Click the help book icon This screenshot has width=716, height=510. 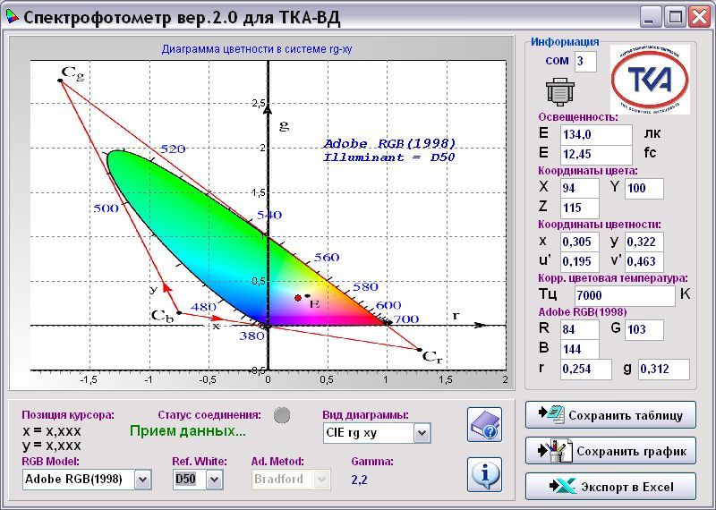tap(484, 424)
